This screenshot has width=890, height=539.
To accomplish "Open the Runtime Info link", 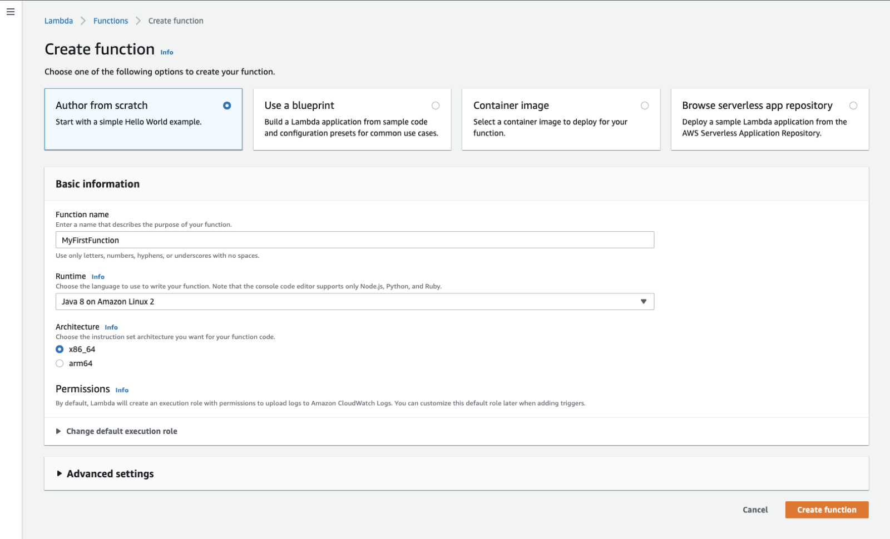I will tap(98, 277).
